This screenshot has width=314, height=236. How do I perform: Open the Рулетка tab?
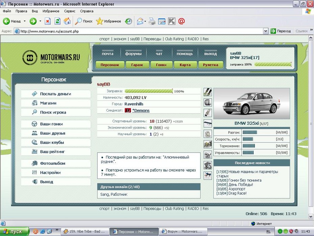click(210, 65)
